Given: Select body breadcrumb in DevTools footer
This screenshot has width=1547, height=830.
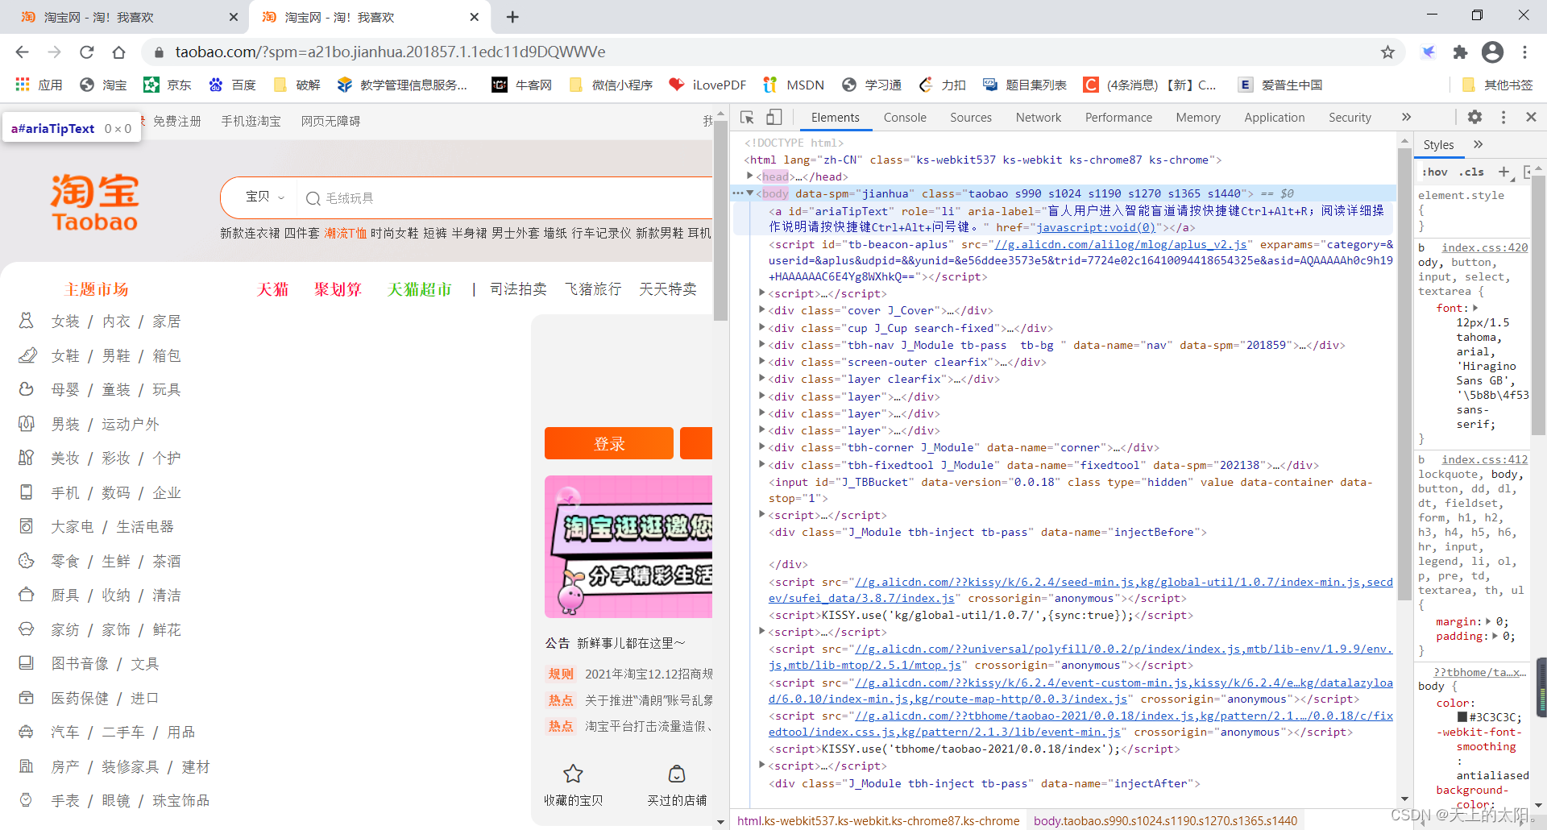Looking at the screenshot, I should (x=1165, y=820).
